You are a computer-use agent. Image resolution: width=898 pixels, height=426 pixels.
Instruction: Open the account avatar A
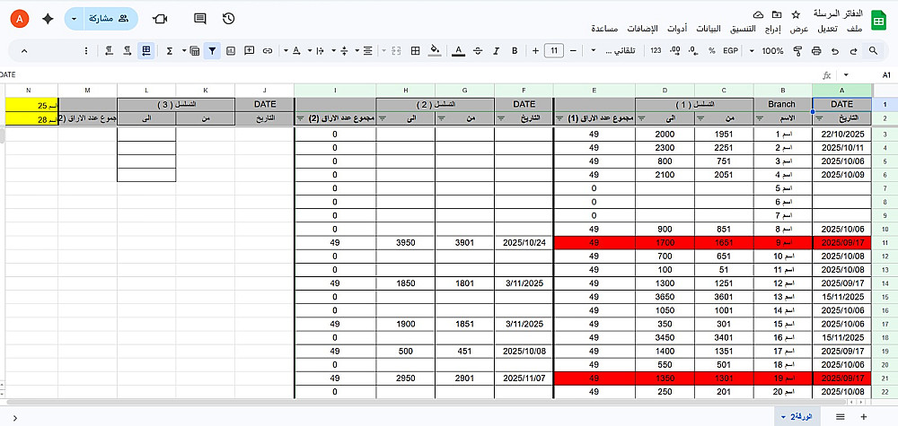(x=20, y=19)
